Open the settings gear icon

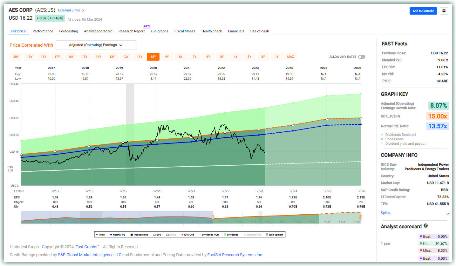pyautogui.click(x=444, y=11)
